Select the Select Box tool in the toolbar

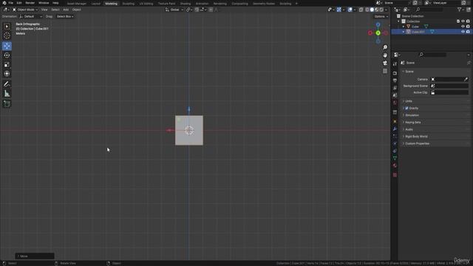click(x=7, y=27)
